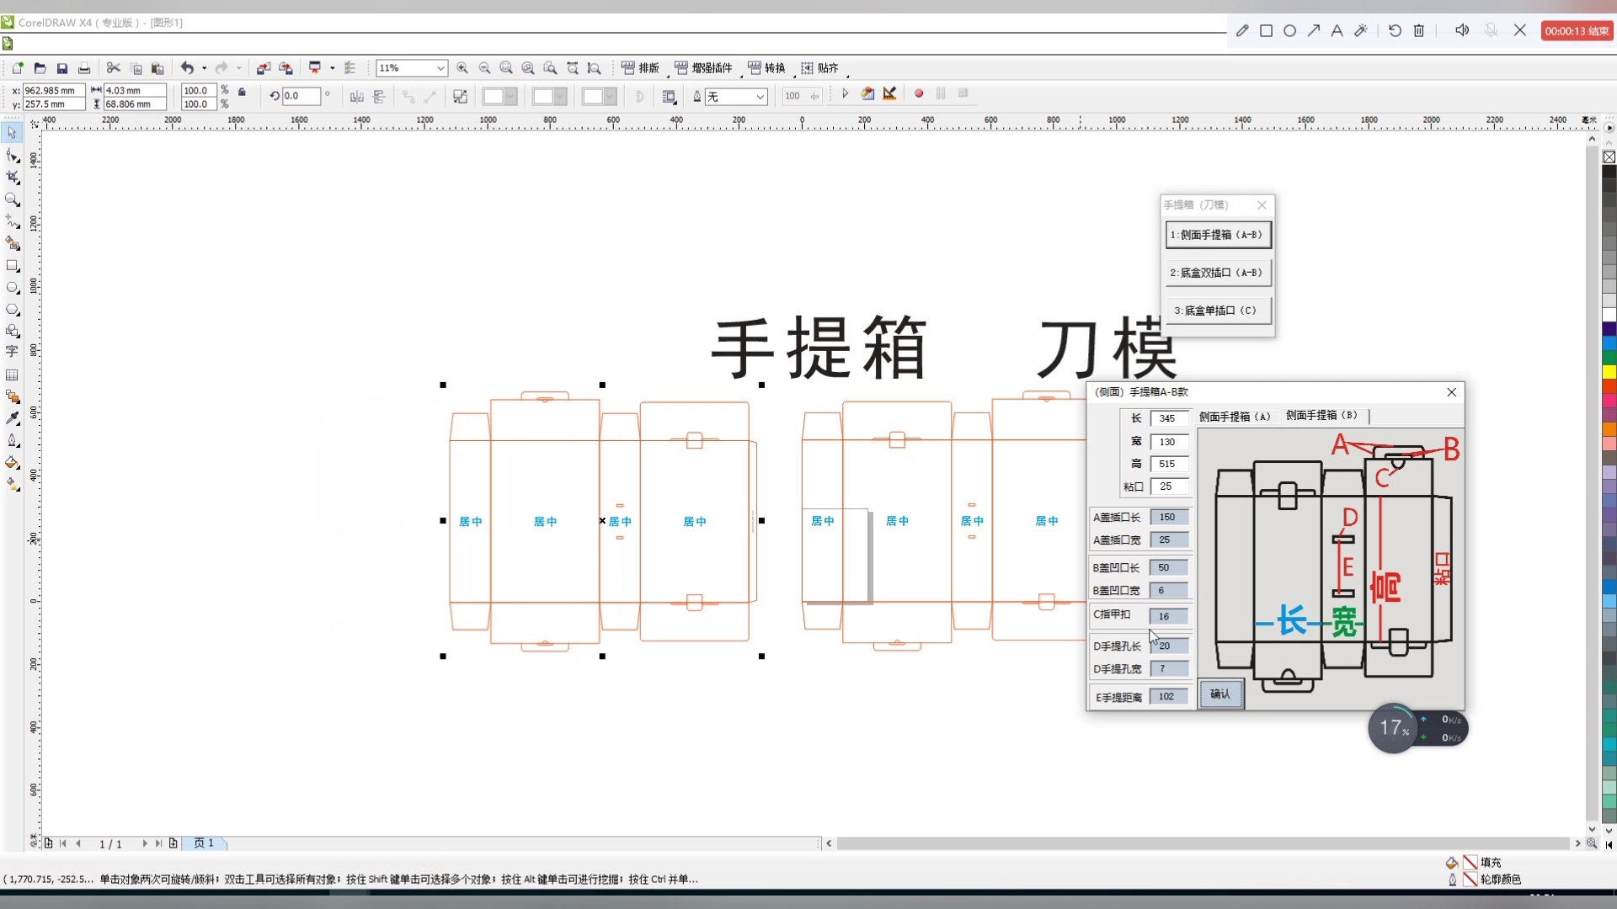1617x909 pixels.
Task: Toggle the lock ratio padlock
Action: coord(243,92)
